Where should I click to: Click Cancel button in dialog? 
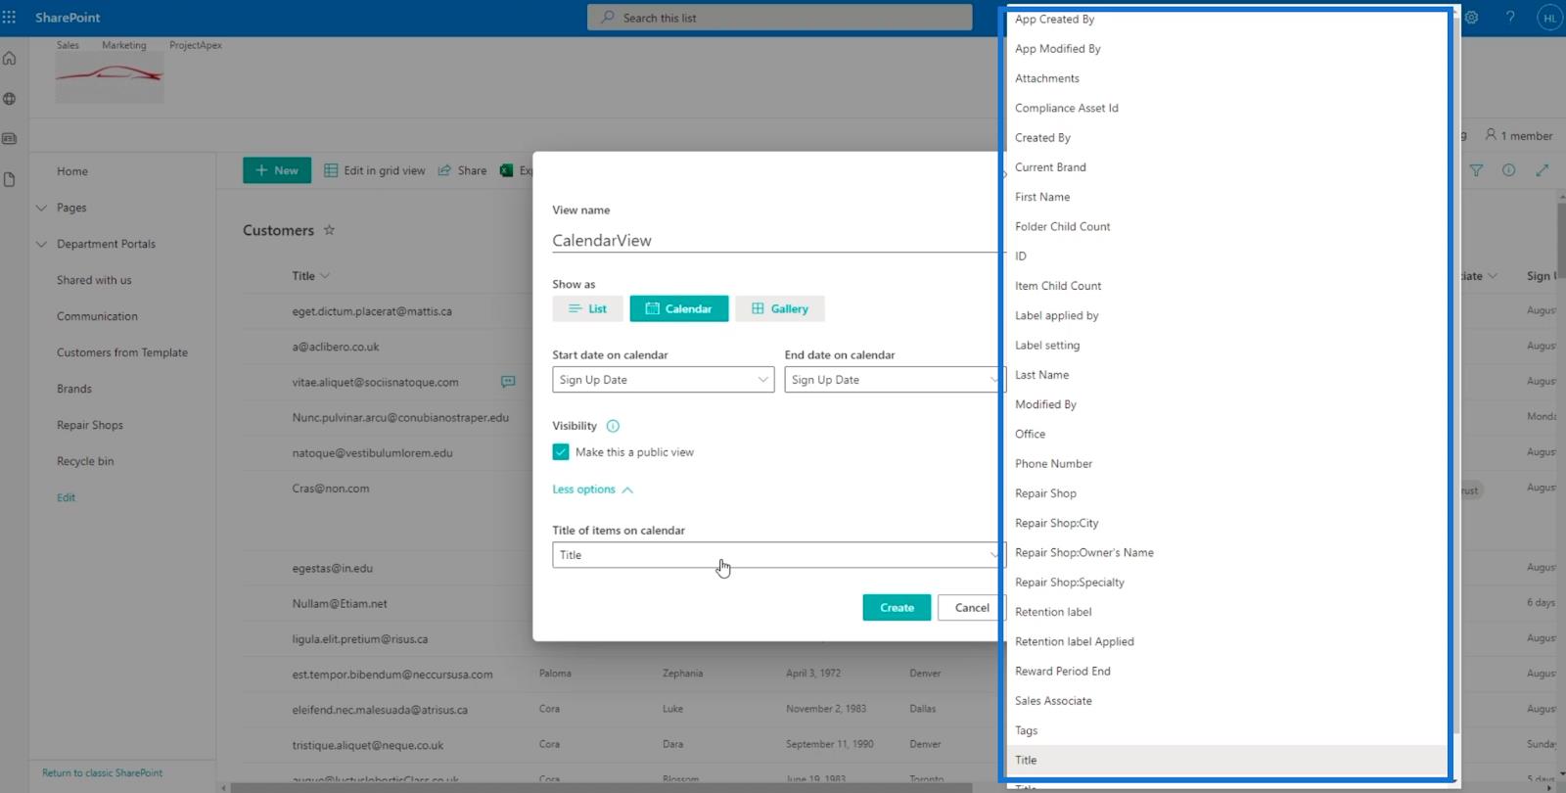tap(972, 608)
